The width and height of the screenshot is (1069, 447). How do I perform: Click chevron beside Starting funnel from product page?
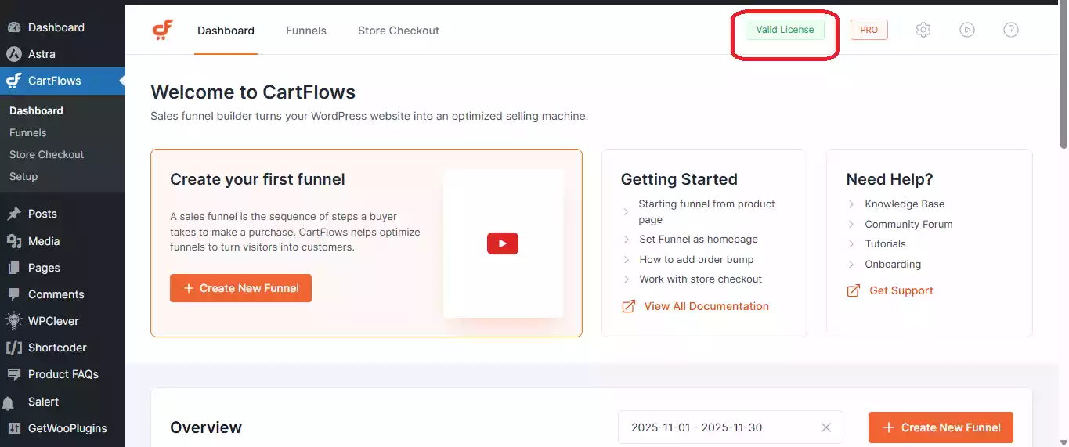(x=626, y=212)
